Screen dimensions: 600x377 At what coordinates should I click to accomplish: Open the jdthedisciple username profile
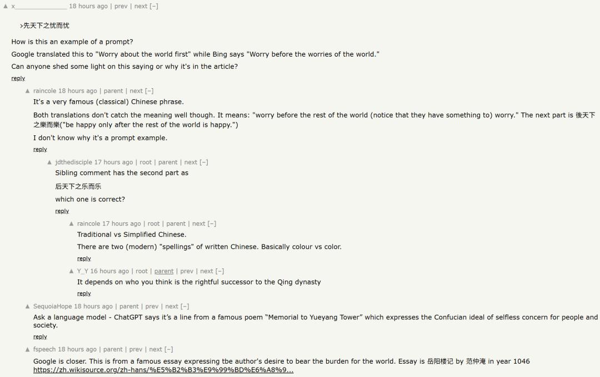point(73,162)
